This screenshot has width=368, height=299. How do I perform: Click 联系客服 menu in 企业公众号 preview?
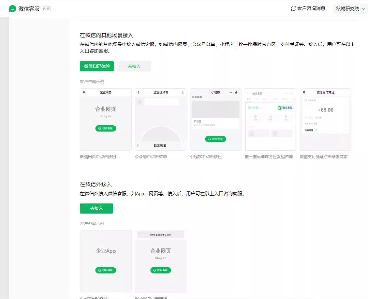click(x=160, y=146)
